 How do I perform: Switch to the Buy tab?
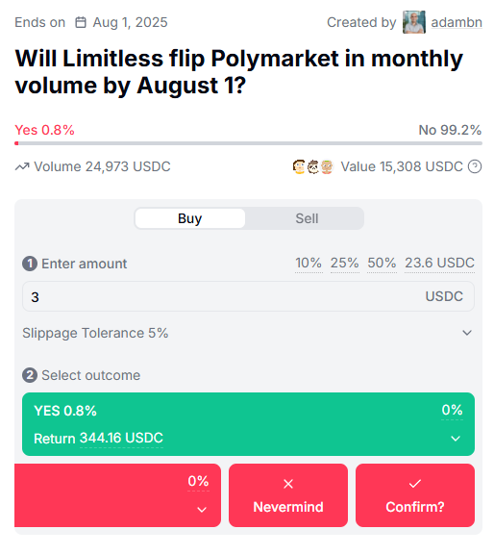tap(190, 218)
